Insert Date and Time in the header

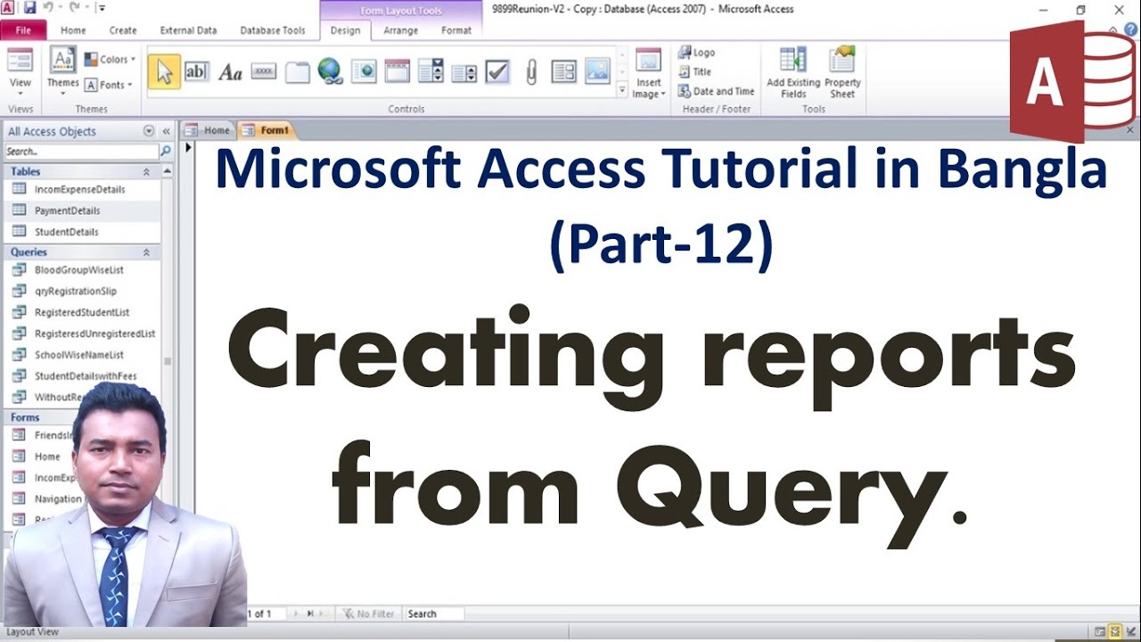click(x=716, y=91)
